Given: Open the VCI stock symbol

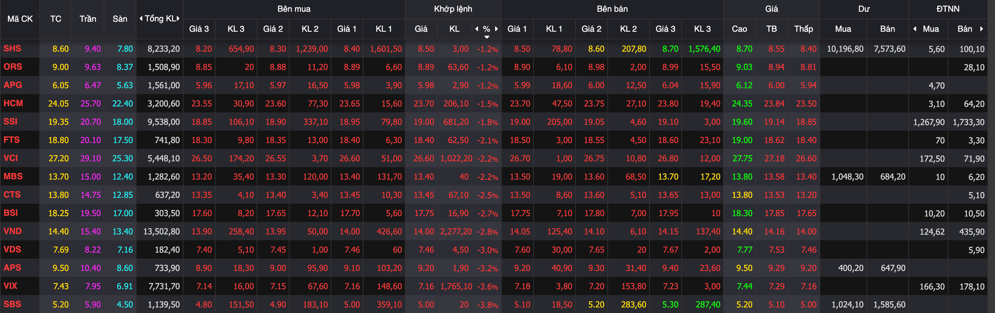Looking at the screenshot, I should 11,158.
